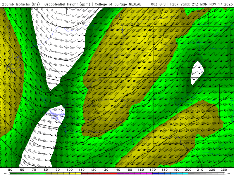Image resolution: width=234 pixels, height=175 pixels.
Task: Click the 'F207' forecast hour text
Action: point(175,4)
